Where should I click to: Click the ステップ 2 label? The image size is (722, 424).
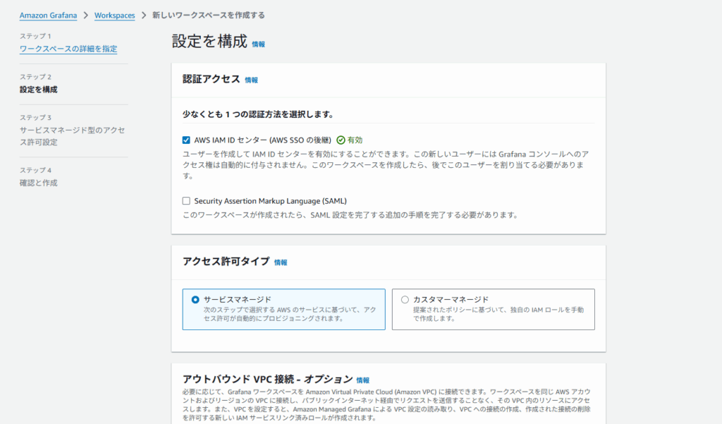35,76
